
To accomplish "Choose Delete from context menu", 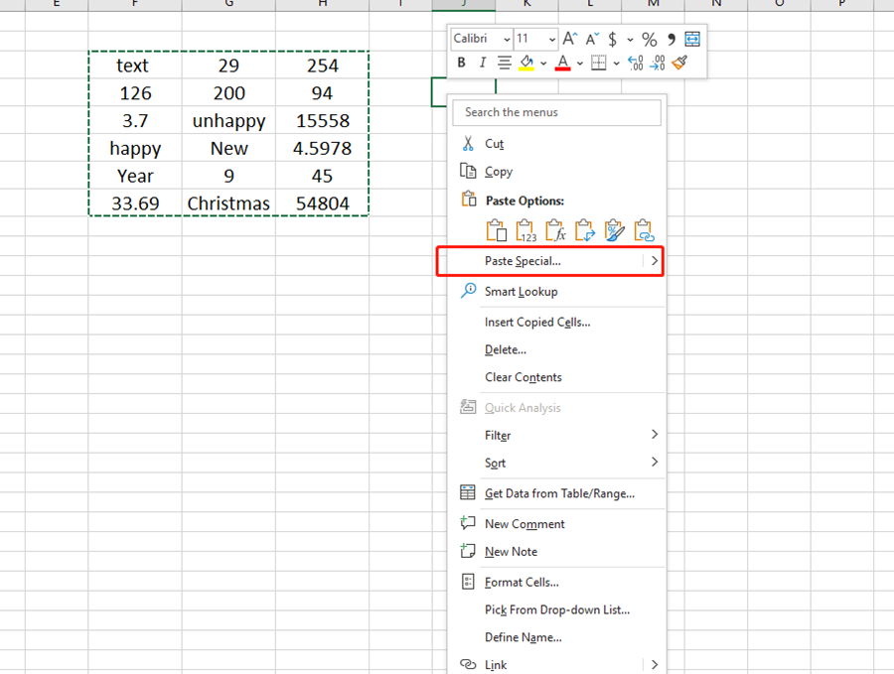I will (x=558, y=349).
